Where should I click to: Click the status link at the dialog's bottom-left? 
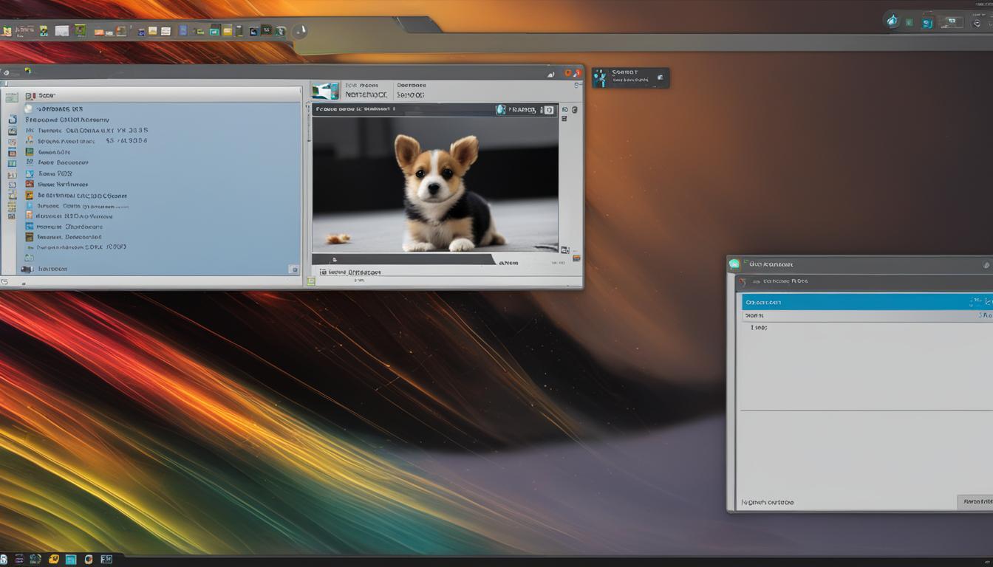click(768, 502)
